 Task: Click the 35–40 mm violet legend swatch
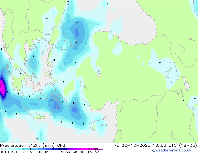77,149
